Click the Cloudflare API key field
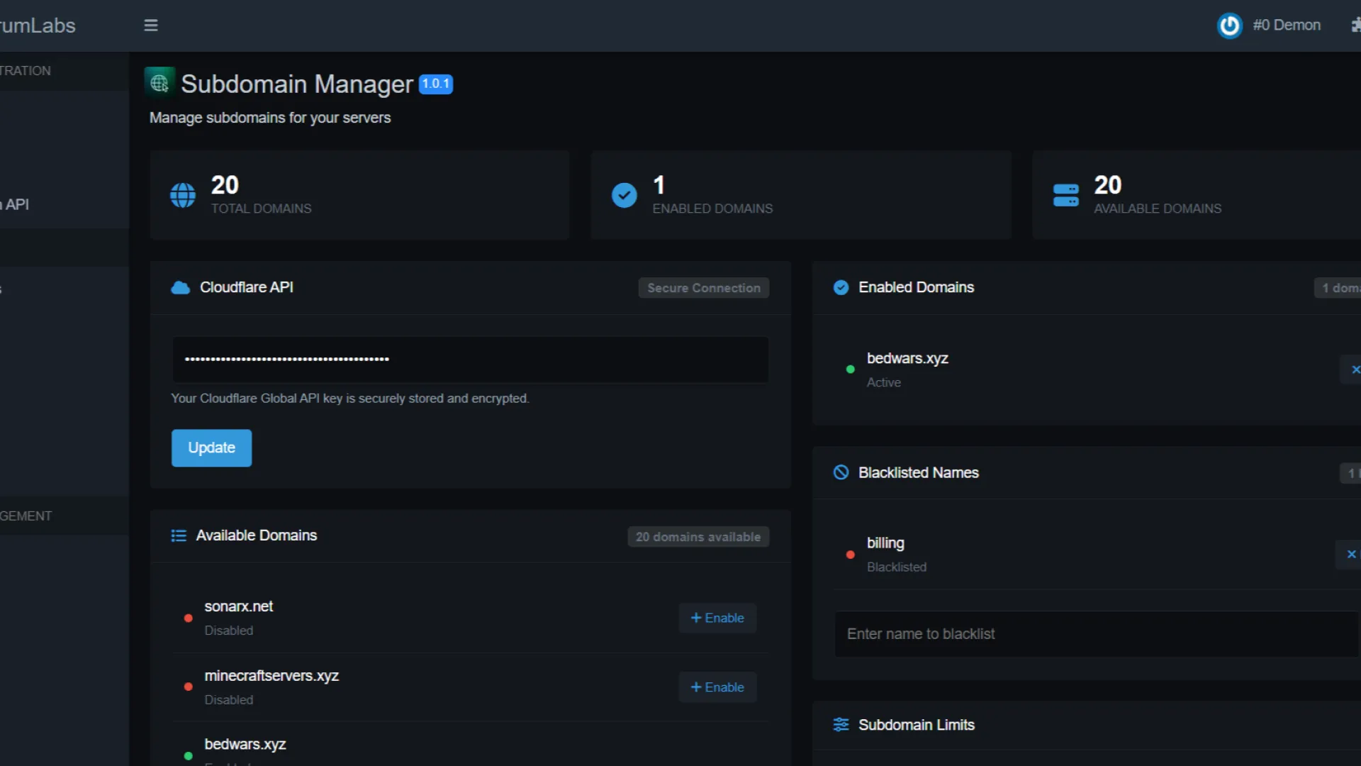Viewport: 1361px width, 766px height. (x=470, y=360)
